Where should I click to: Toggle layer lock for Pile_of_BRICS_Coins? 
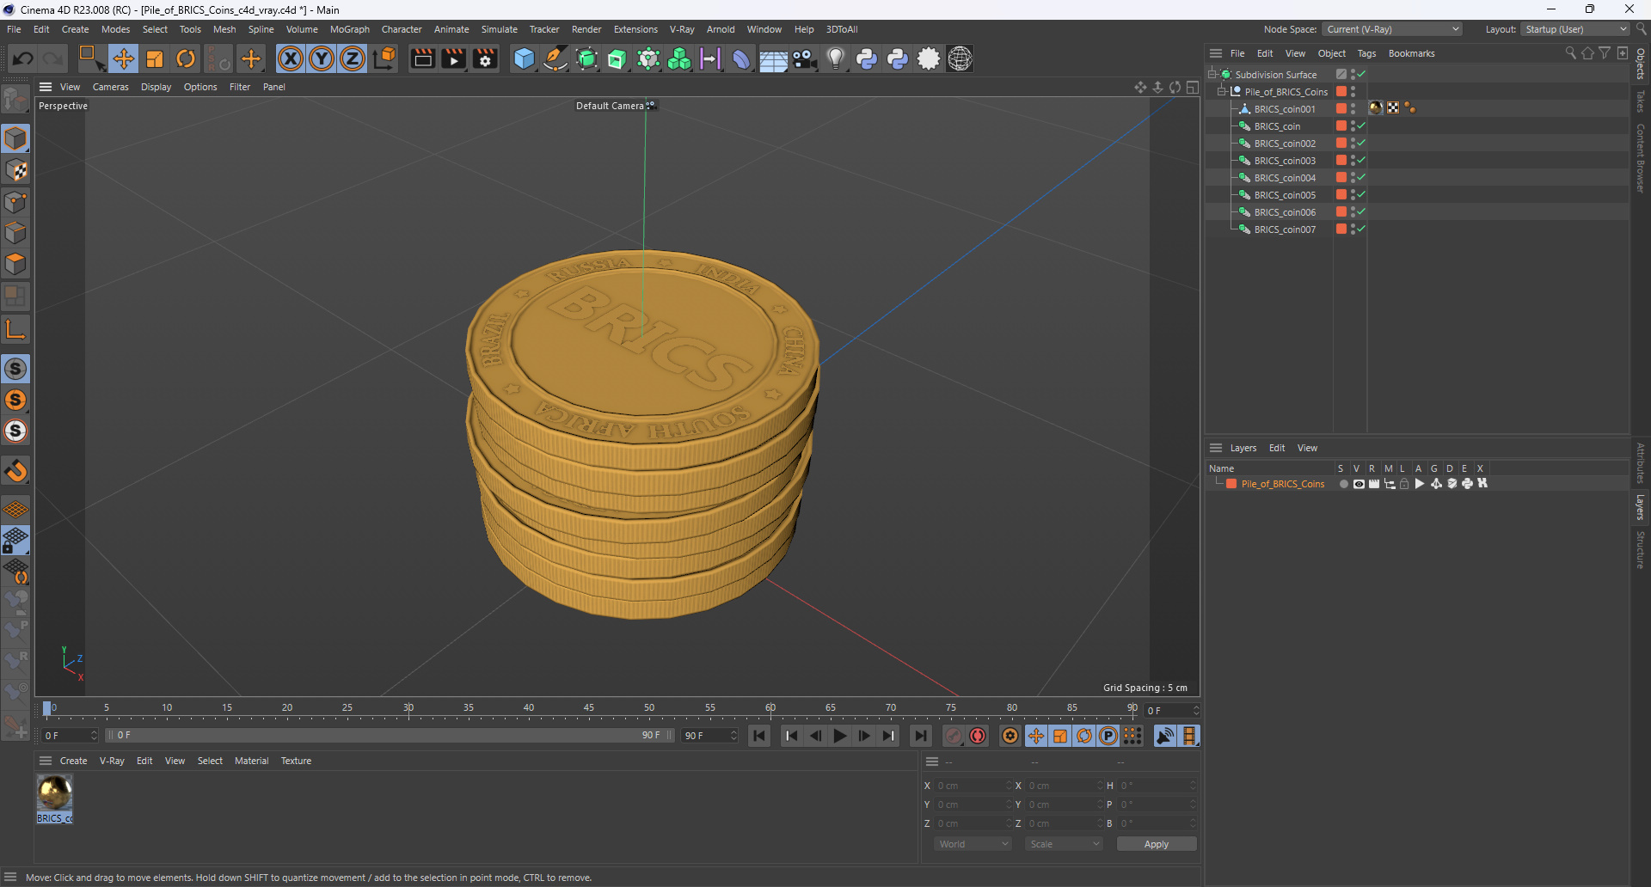pos(1404,484)
